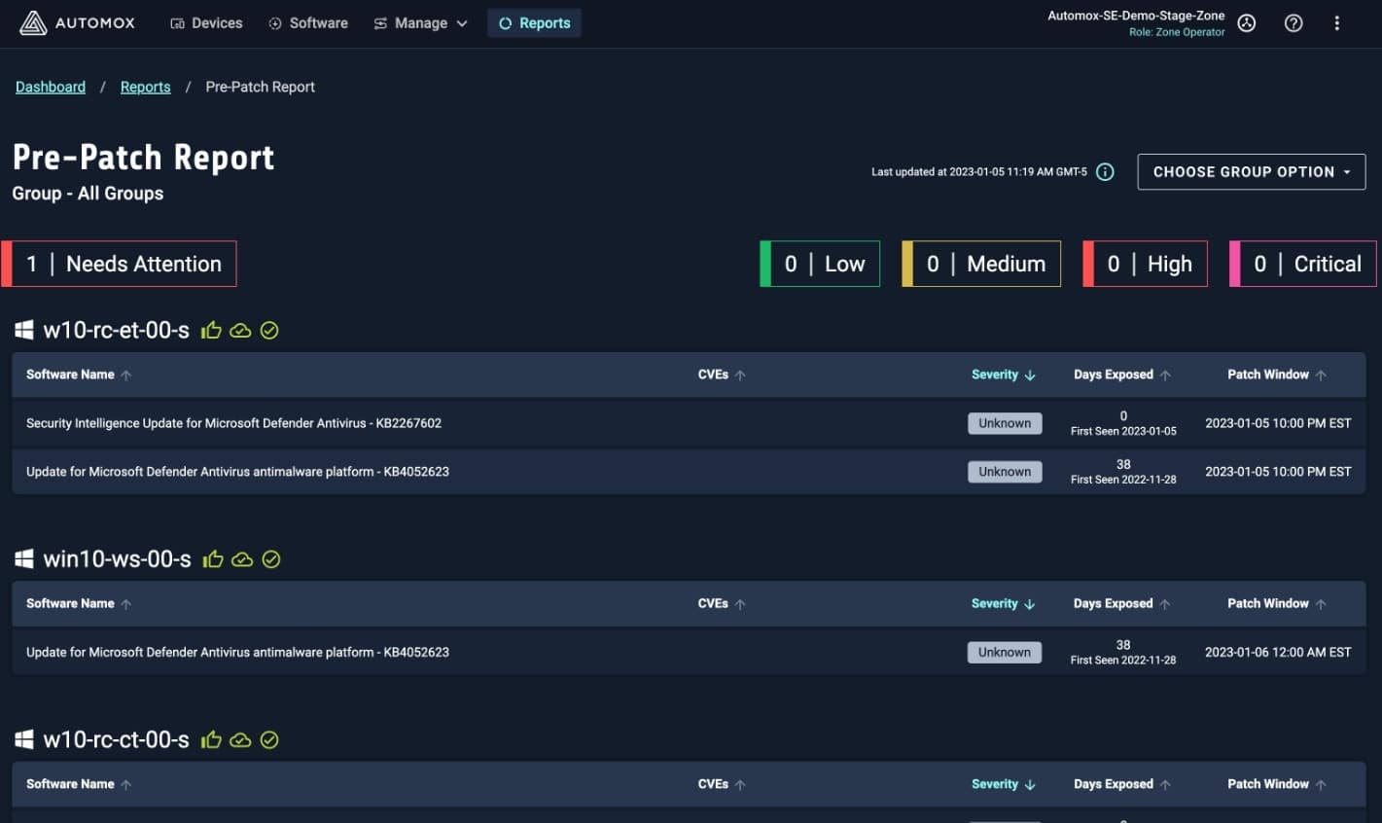Sort w10-rc-et-00-s table by Severity
Screen dimensions: 1382x823
click(x=1004, y=375)
